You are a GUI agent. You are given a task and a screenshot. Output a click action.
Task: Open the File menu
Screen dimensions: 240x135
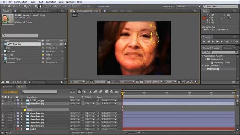[3, 2]
